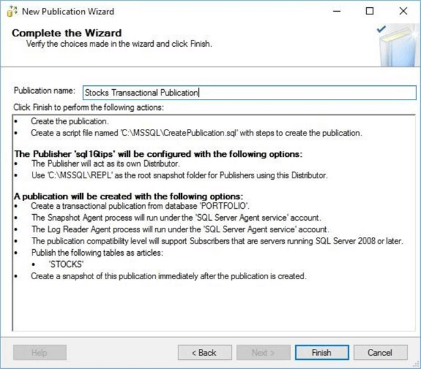The height and width of the screenshot is (369, 421).
Task: Click the New Publication Wizard title bar icon
Action: click(x=11, y=11)
